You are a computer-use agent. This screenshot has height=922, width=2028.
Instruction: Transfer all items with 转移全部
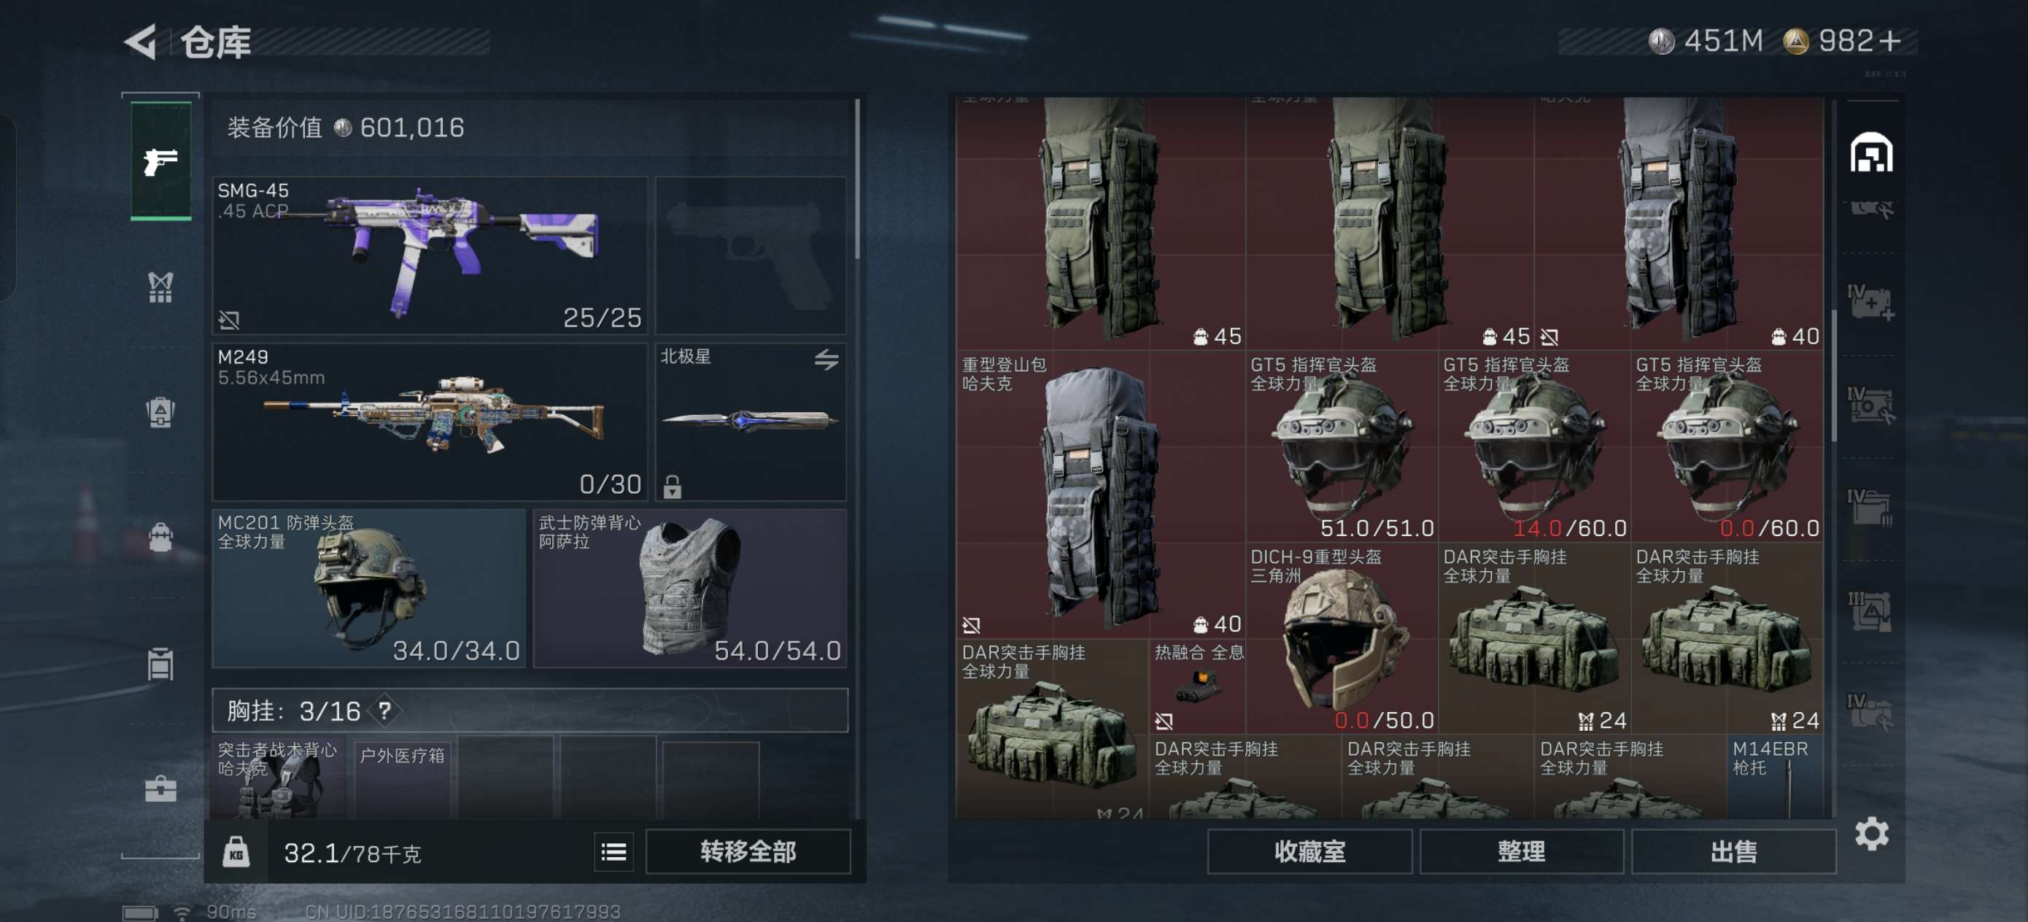coord(748,851)
